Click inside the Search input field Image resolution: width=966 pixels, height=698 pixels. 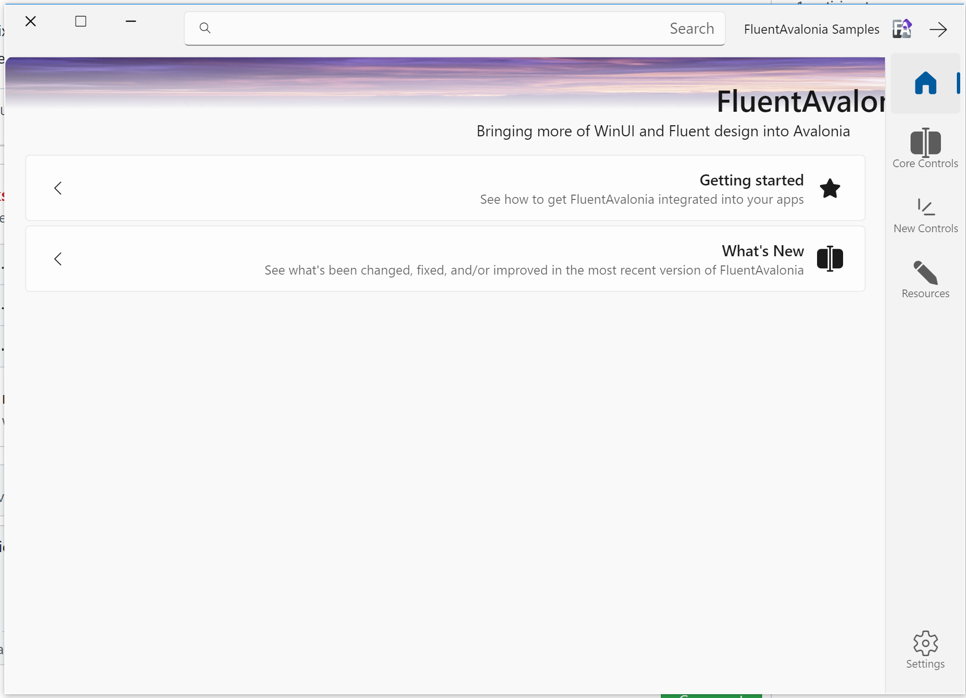[434, 28]
